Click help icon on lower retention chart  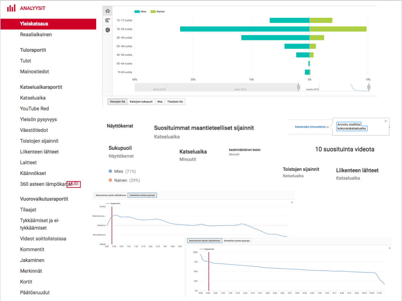pyautogui.click(x=389, y=248)
